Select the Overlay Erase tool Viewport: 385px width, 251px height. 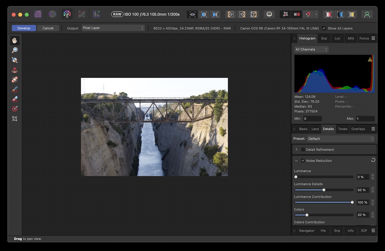coord(15,99)
